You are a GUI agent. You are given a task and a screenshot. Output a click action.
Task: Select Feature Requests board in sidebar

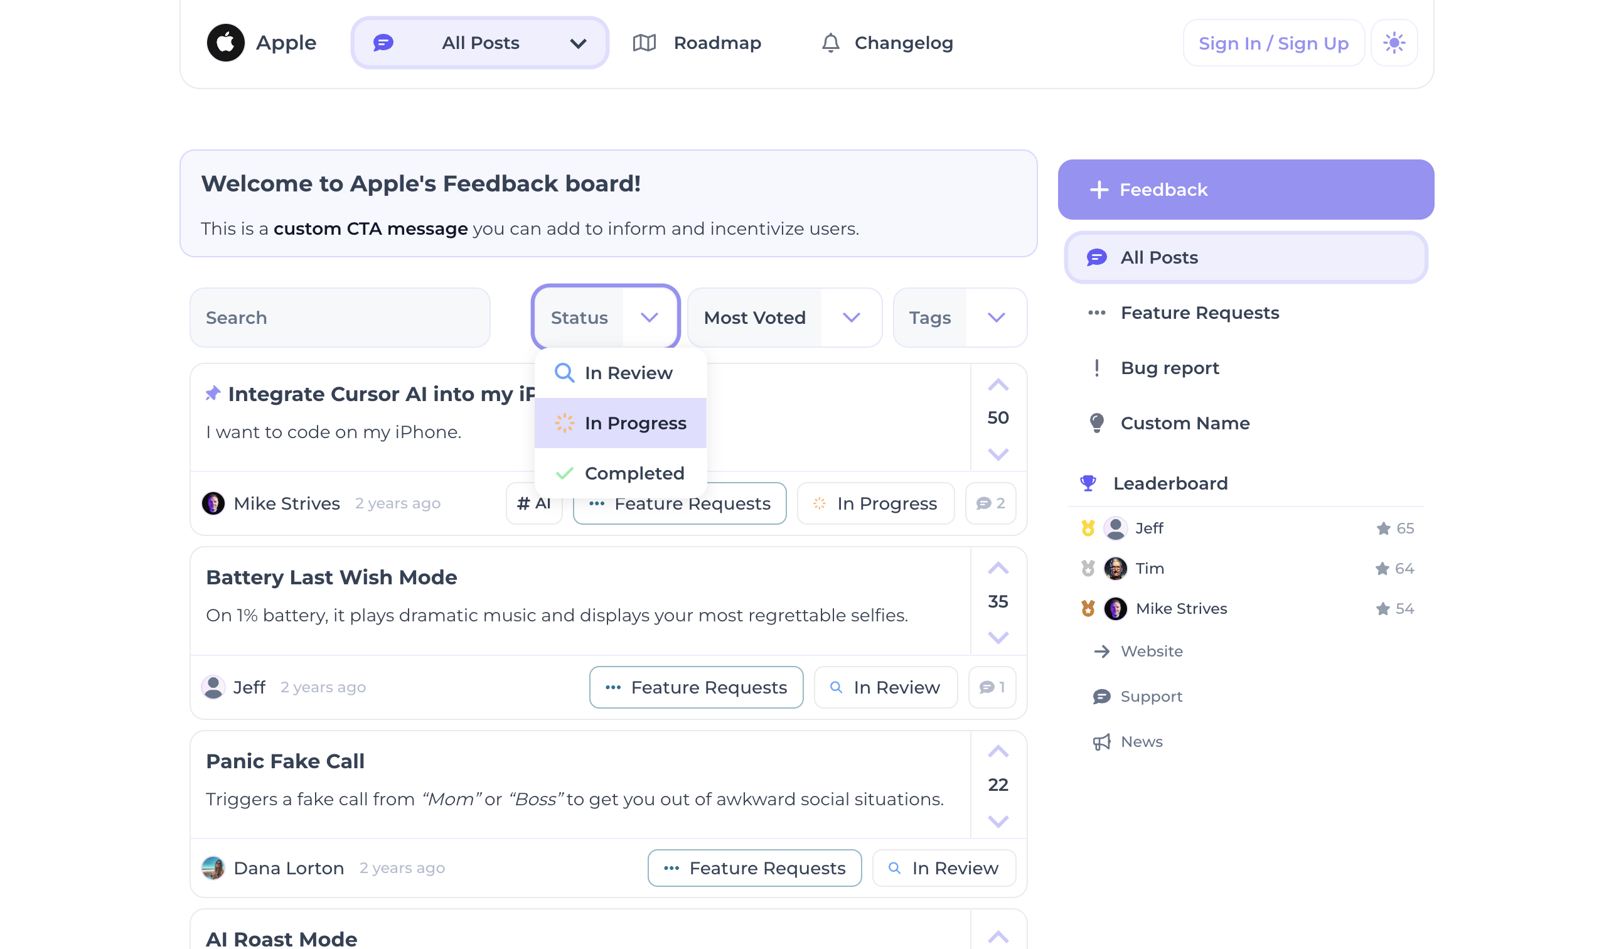coord(1246,313)
